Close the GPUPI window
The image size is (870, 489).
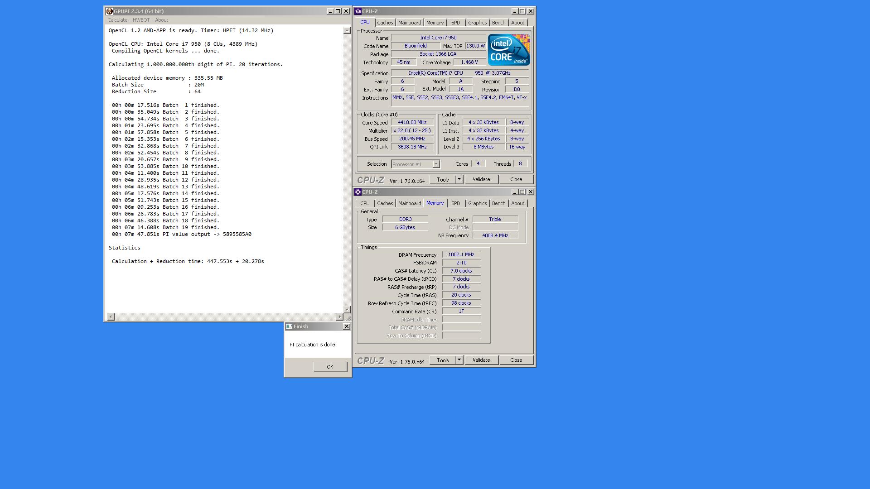[346, 11]
